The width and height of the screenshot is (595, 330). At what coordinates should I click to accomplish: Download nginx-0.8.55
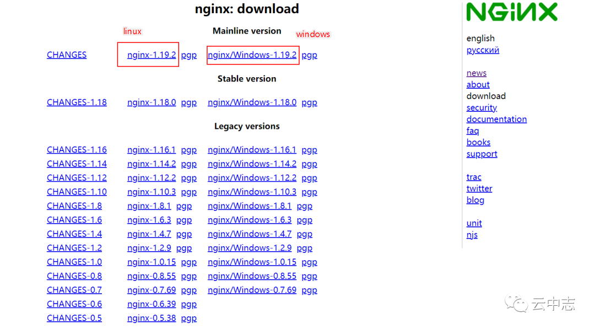pos(152,276)
